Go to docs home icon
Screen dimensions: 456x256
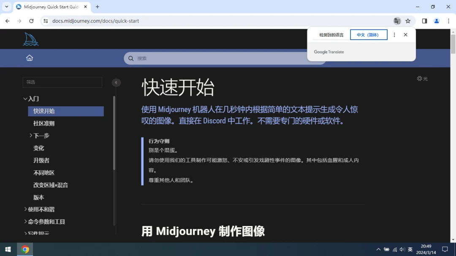[30, 58]
